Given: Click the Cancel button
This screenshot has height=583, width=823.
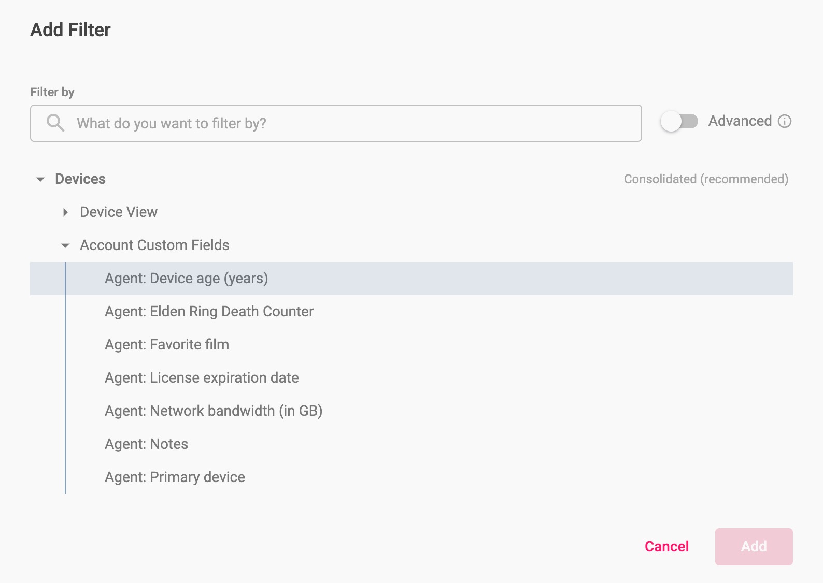Looking at the screenshot, I should click(666, 547).
